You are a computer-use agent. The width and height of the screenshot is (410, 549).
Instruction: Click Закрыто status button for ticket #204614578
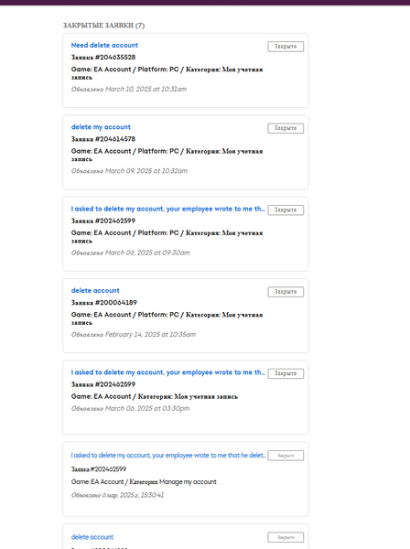[x=286, y=128]
